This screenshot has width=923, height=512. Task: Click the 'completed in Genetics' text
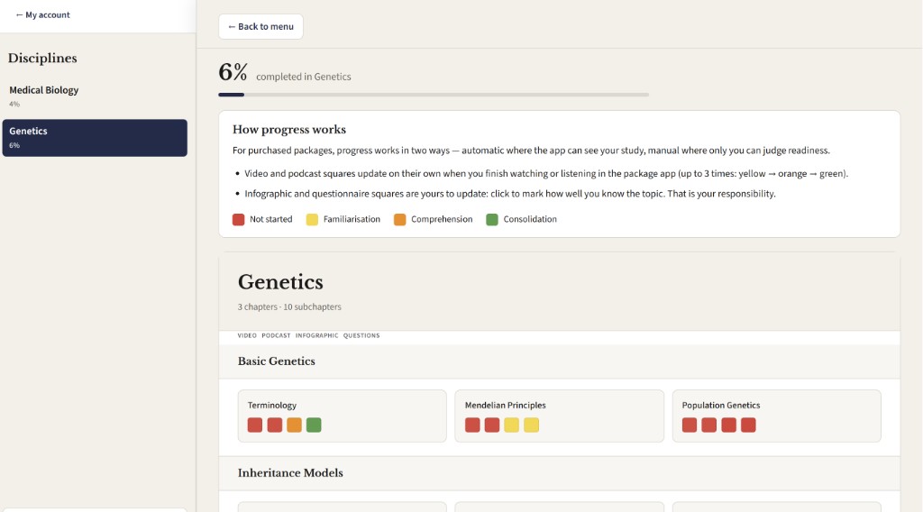pyautogui.click(x=303, y=77)
